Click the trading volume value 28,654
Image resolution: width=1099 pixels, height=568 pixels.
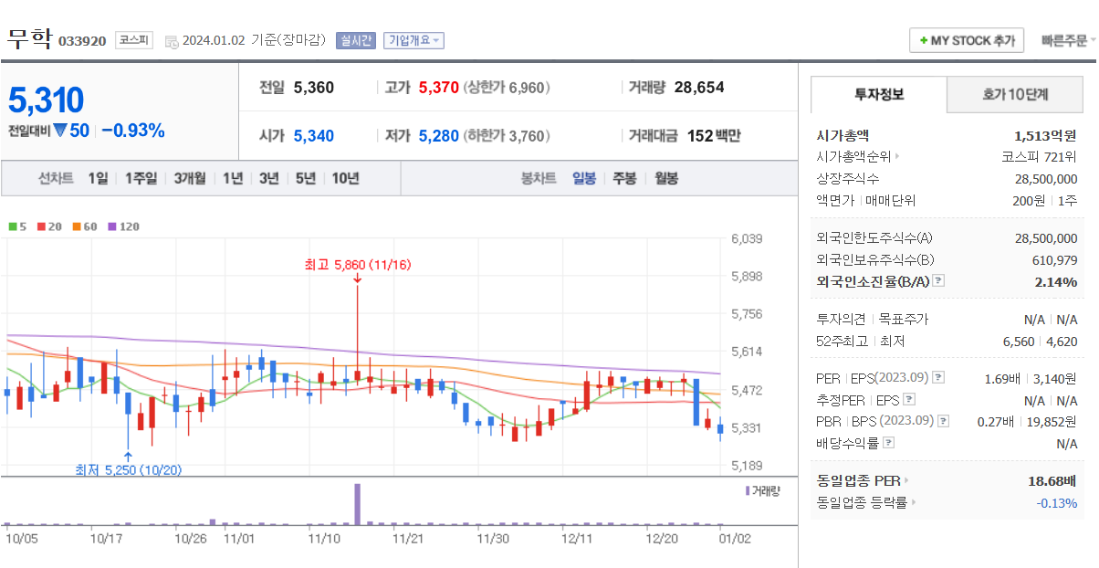point(699,88)
